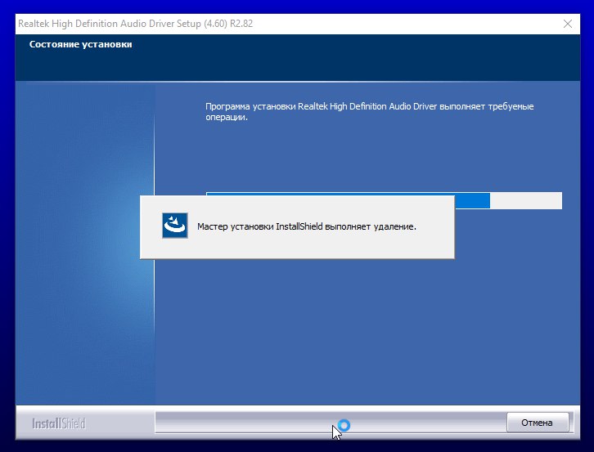The image size is (594, 452).
Task: Click the InstallShield logo at bottom left
Action: [58, 423]
